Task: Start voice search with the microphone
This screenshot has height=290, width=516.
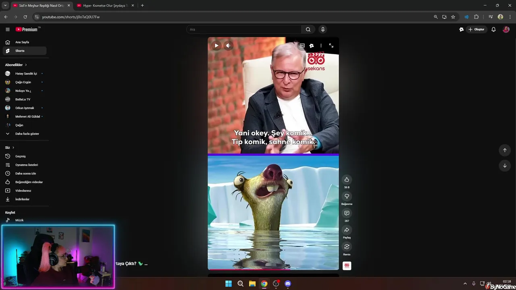Action: pyautogui.click(x=322, y=29)
